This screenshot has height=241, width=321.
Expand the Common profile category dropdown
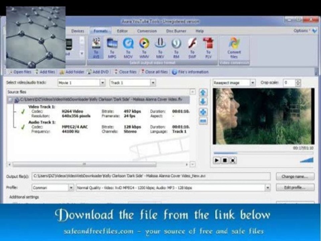coord(71,188)
